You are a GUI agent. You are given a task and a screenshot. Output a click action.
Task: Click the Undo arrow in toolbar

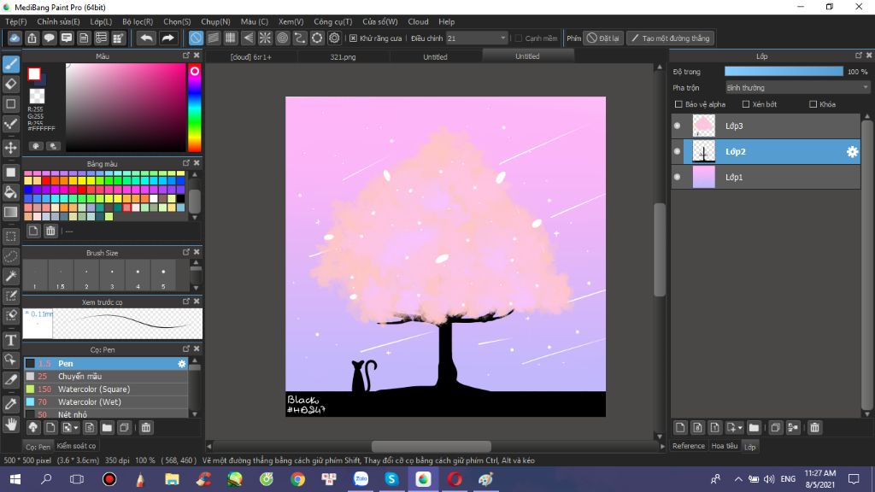(146, 38)
